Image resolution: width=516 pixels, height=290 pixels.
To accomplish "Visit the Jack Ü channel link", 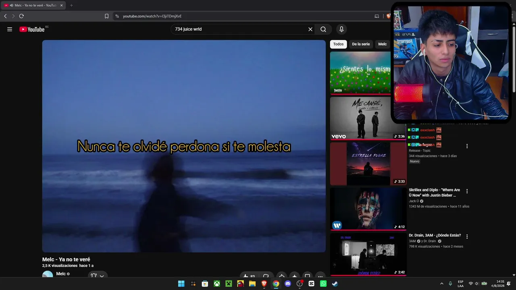I will (414, 201).
